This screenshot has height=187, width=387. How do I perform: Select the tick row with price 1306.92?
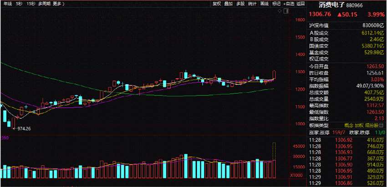pos(347,140)
